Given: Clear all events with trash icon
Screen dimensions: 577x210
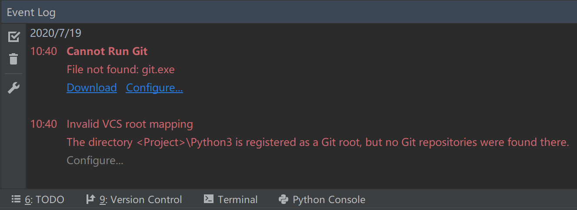Looking at the screenshot, I should 14,59.
